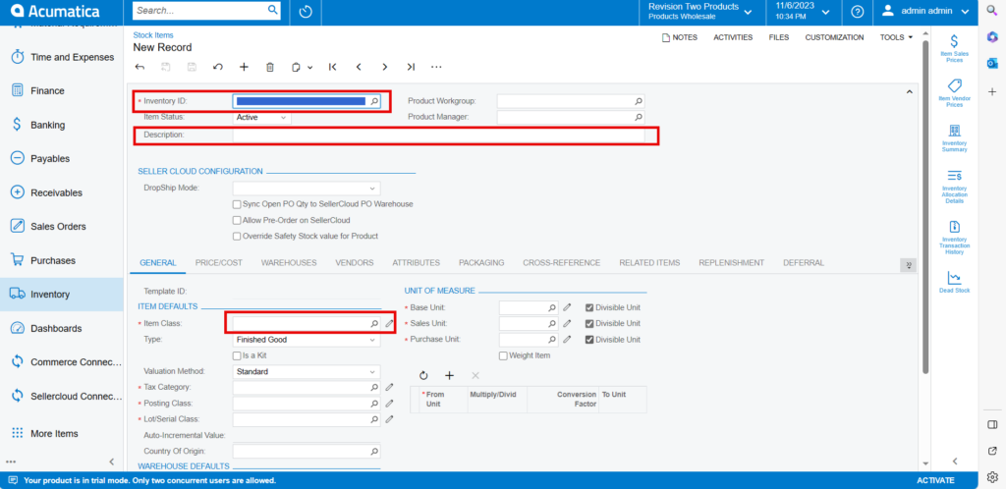
Task: Click the Save and Close toolbar icon
Action: (165, 67)
